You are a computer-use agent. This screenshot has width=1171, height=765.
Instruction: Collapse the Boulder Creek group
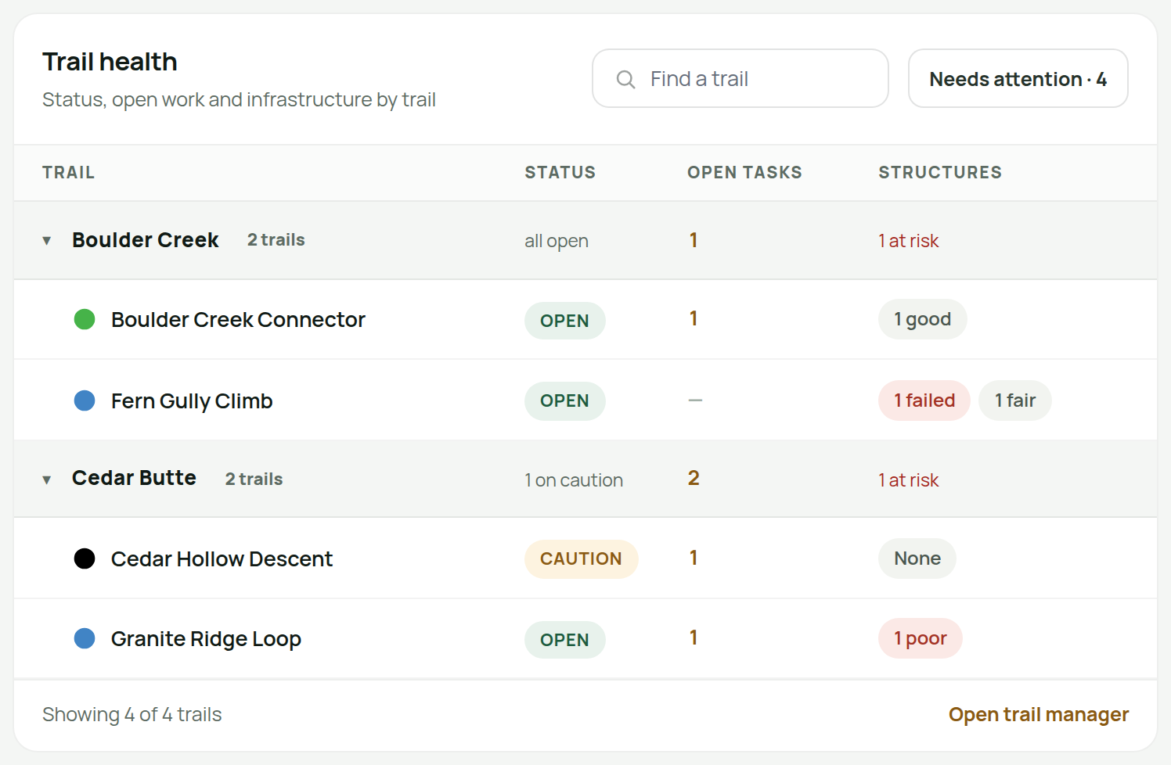pos(47,241)
